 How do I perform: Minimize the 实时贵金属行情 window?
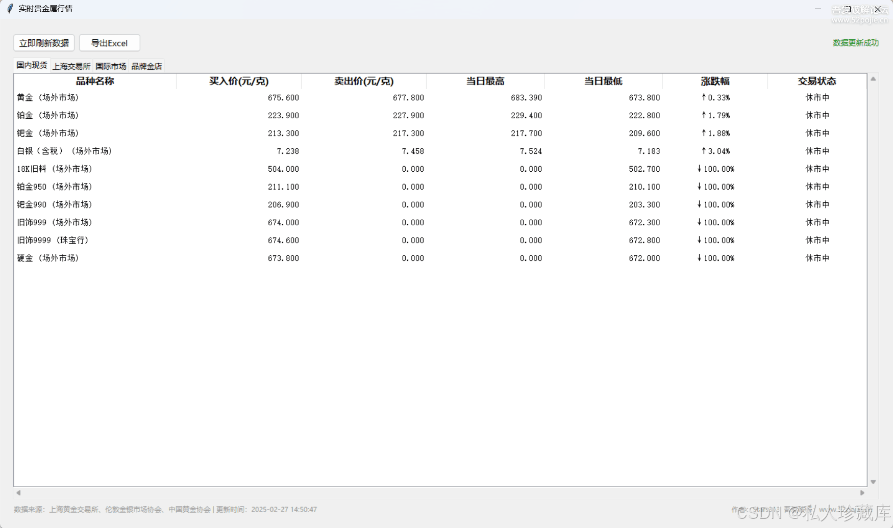coord(818,9)
